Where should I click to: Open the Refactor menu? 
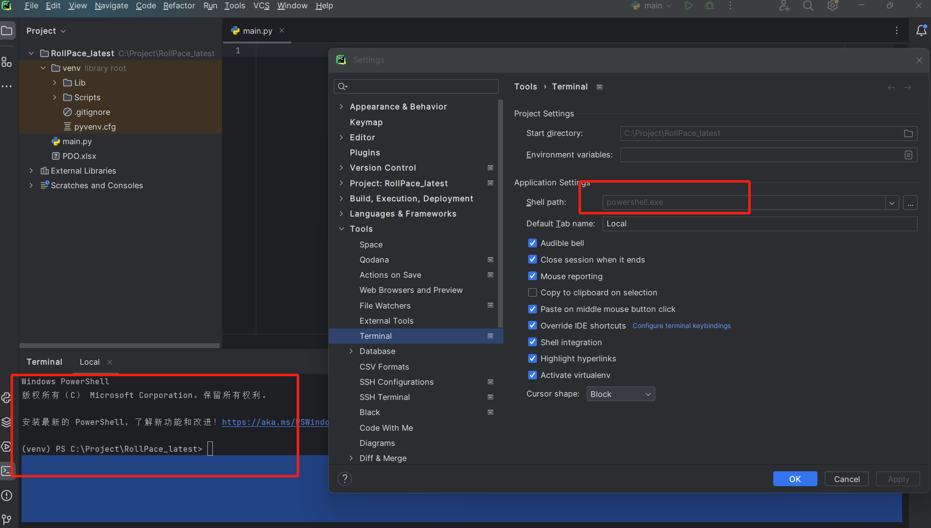coord(179,5)
